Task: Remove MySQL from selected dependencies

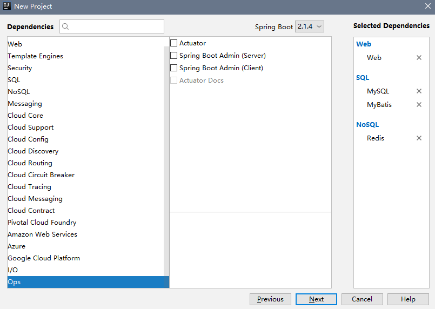Action: (419, 91)
